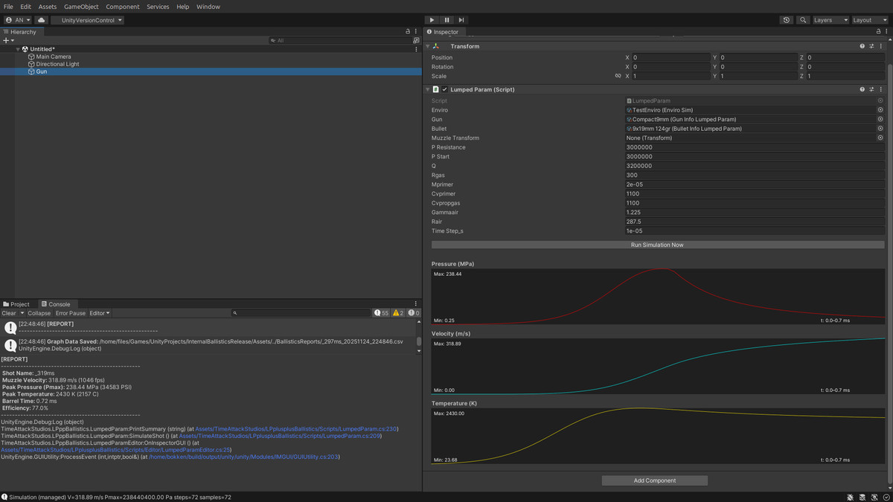Toggle the Inspector lock padlock icon
Image resolution: width=893 pixels, height=502 pixels.
877,31
